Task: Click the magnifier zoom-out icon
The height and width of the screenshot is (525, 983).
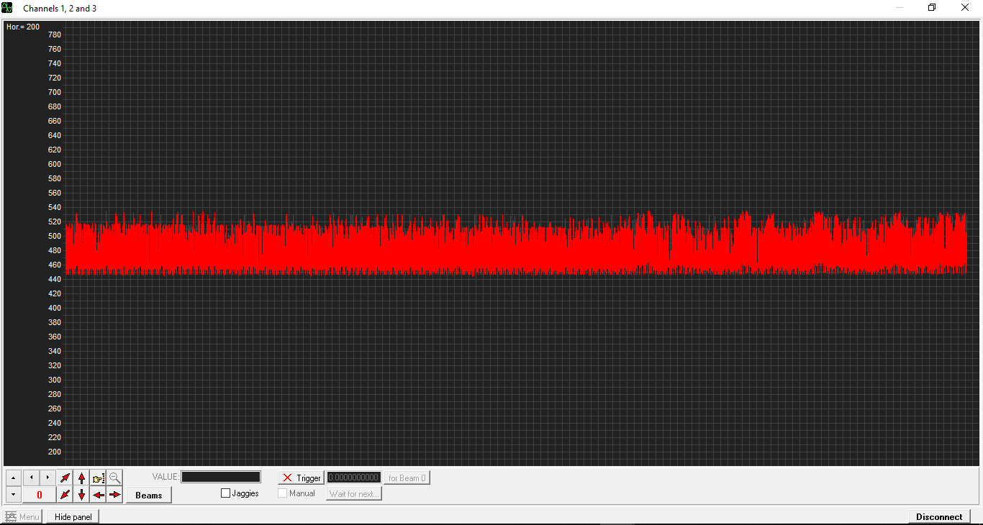Action: 114,478
